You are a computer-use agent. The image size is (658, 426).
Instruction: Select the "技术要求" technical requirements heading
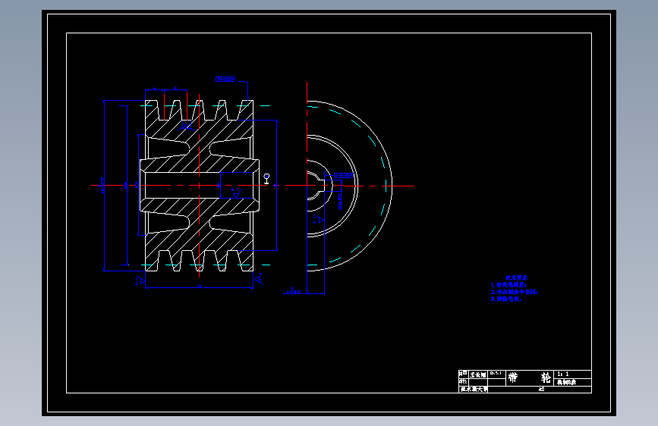pyautogui.click(x=516, y=277)
